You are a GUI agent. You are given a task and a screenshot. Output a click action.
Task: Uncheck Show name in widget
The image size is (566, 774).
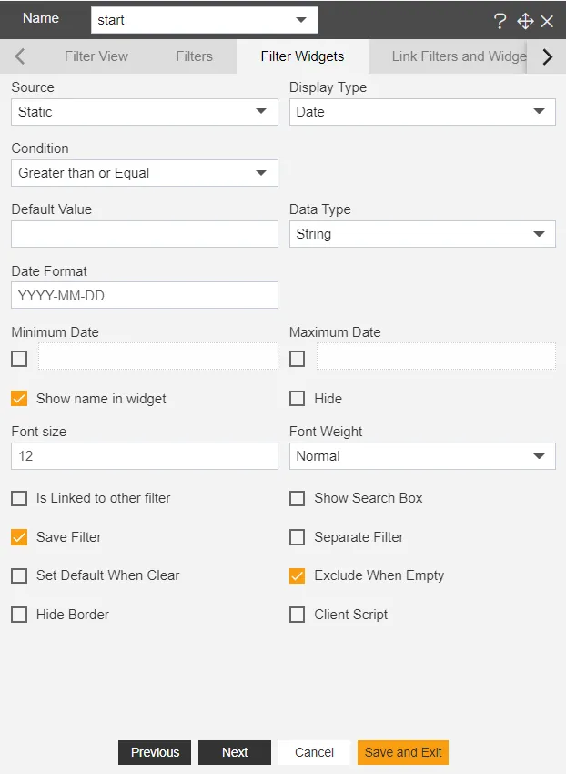click(19, 398)
